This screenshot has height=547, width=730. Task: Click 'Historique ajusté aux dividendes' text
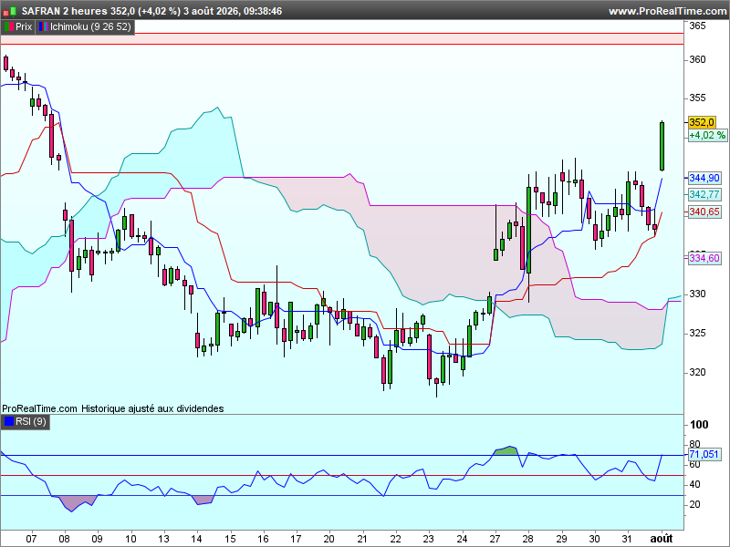152,408
